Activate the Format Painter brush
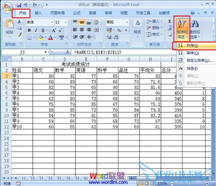 coord(19,34)
